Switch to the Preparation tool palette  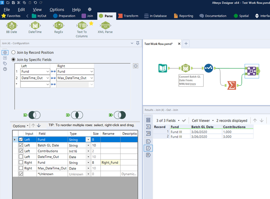pos(64,16)
